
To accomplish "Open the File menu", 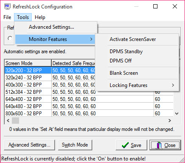I will point(7,17).
